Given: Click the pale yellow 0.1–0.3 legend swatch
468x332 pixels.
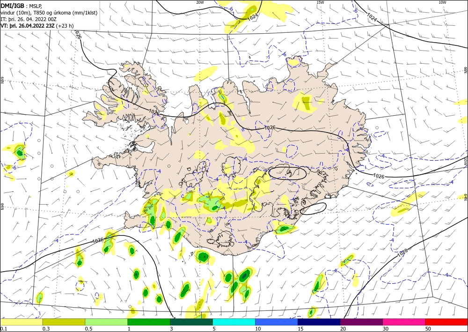Looking at the screenshot, I should 21,322.
